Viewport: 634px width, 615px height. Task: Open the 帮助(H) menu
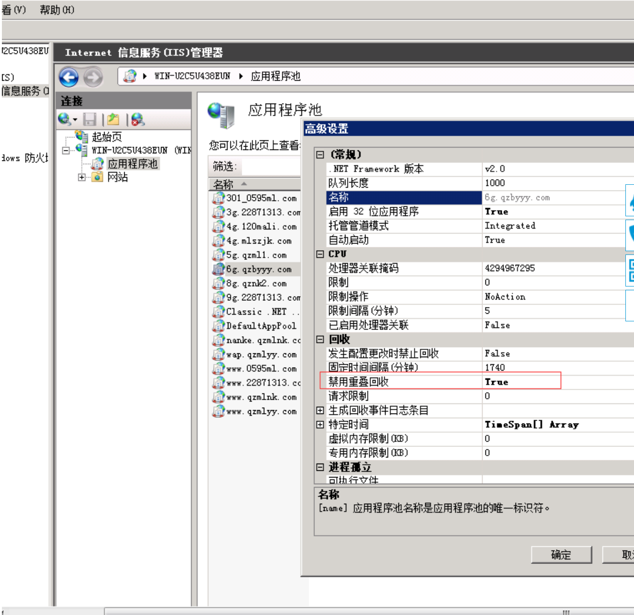pyautogui.click(x=57, y=10)
